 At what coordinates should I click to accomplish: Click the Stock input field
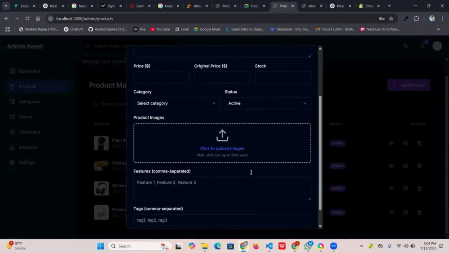pos(283,78)
